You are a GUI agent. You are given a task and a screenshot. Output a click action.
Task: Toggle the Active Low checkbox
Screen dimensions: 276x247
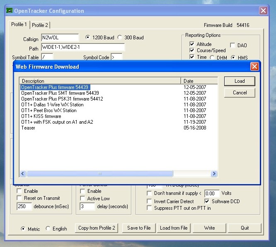[x=82, y=198]
